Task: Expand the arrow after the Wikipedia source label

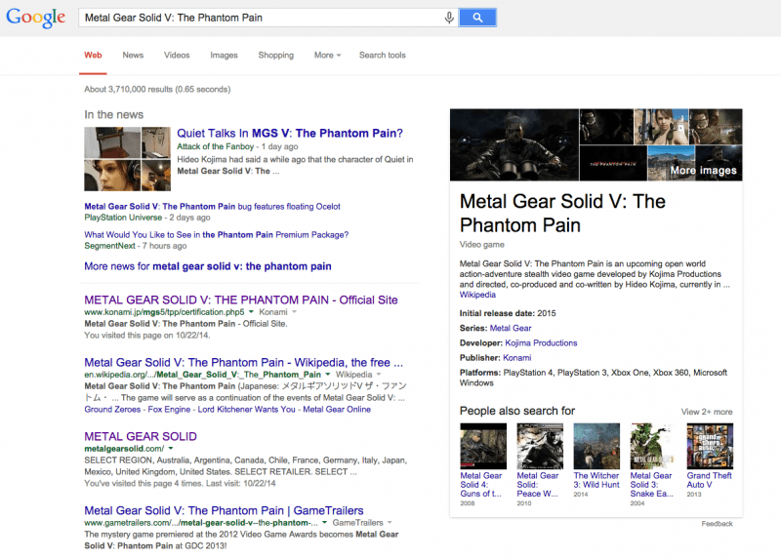Action: tap(379, 375)
